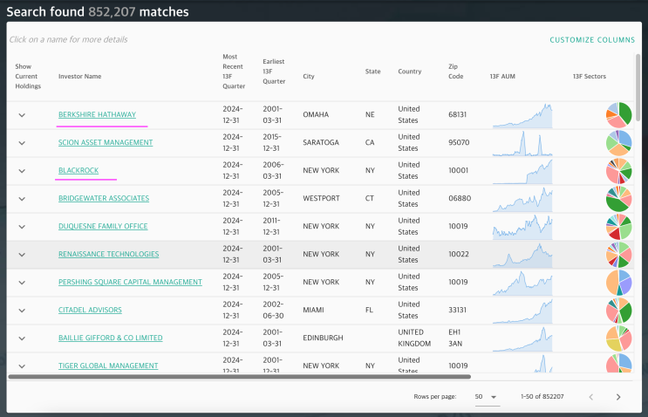Screen dimensions: 648x417
Task: Click Bridgewater's 13F AUM sparkline
Action: [522, 199]
